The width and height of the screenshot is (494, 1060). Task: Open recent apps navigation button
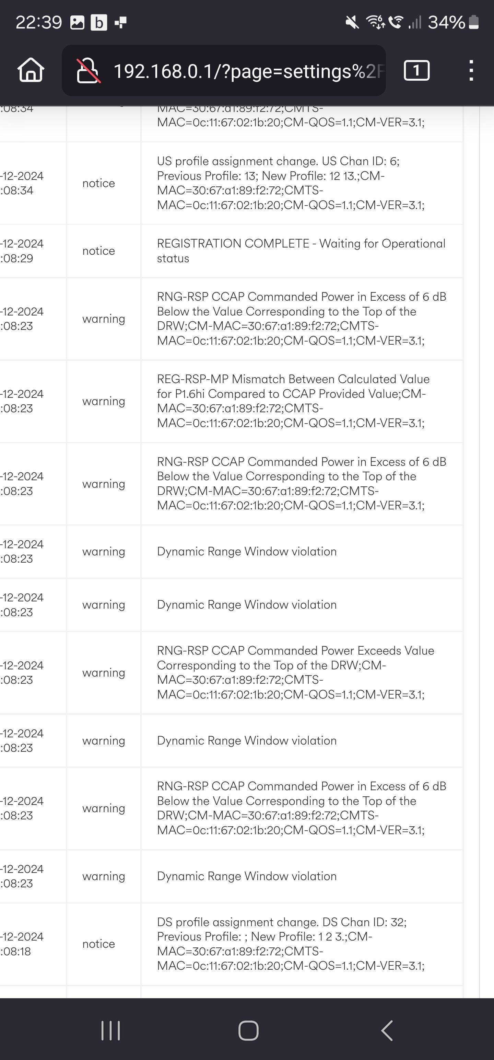110,1030
